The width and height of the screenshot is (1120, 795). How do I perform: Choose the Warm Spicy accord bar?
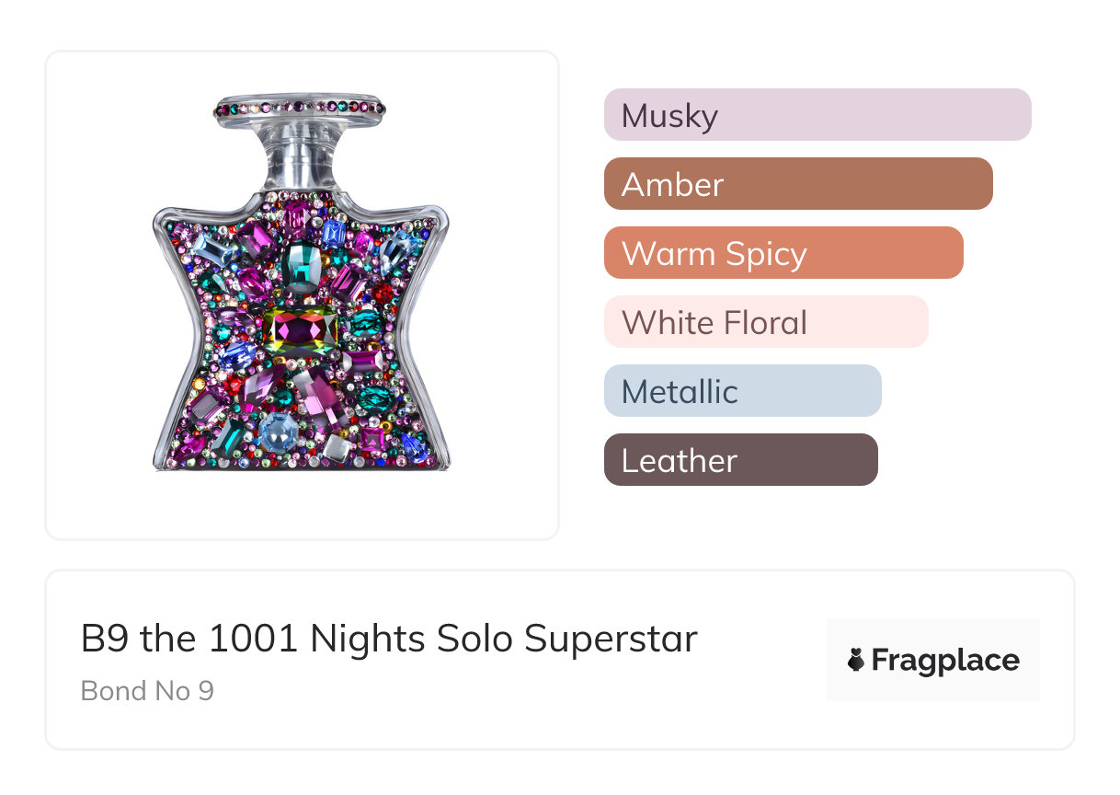783,253
